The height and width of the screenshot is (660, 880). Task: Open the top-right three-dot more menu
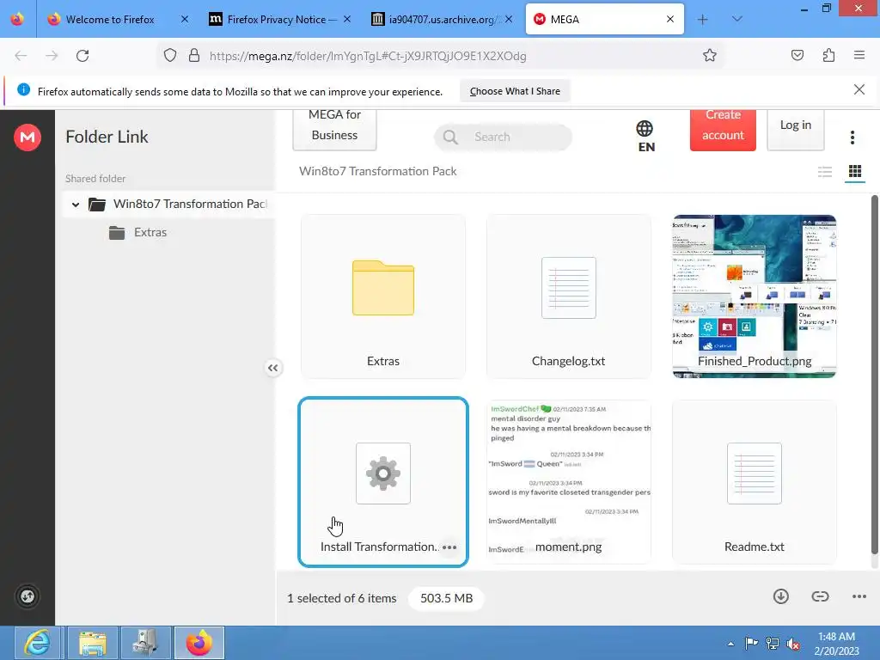[x=852, y=137]
